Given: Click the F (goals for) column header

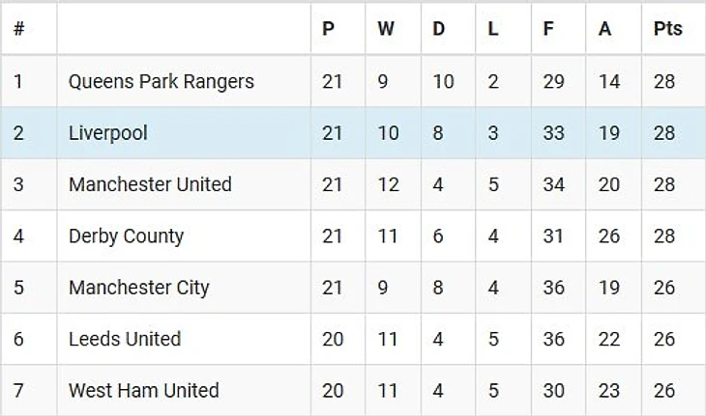Looking at the screenshot, I should 548,29.
